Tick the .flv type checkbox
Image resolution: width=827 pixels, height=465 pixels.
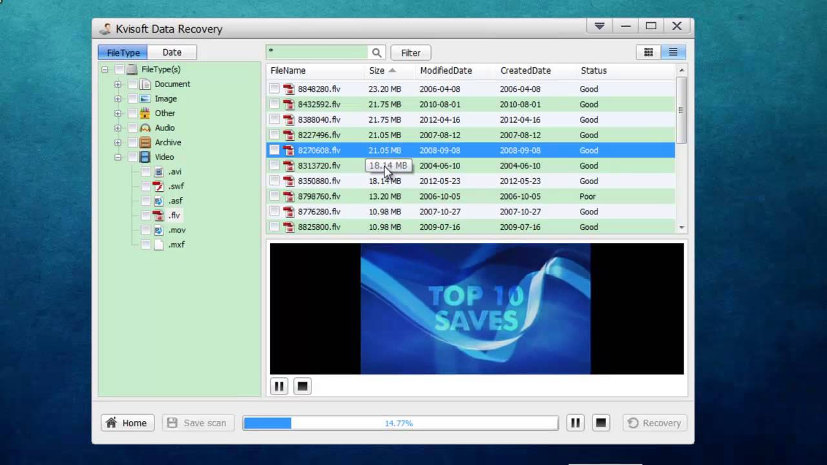tap(146, 215)
